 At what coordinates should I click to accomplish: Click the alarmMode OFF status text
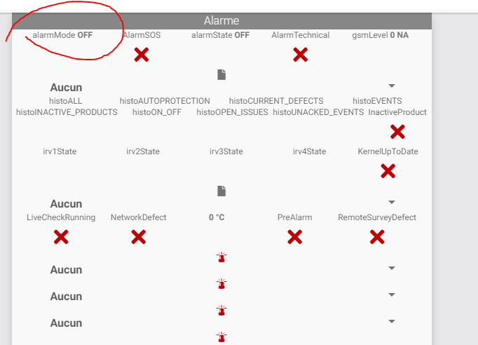62,35
